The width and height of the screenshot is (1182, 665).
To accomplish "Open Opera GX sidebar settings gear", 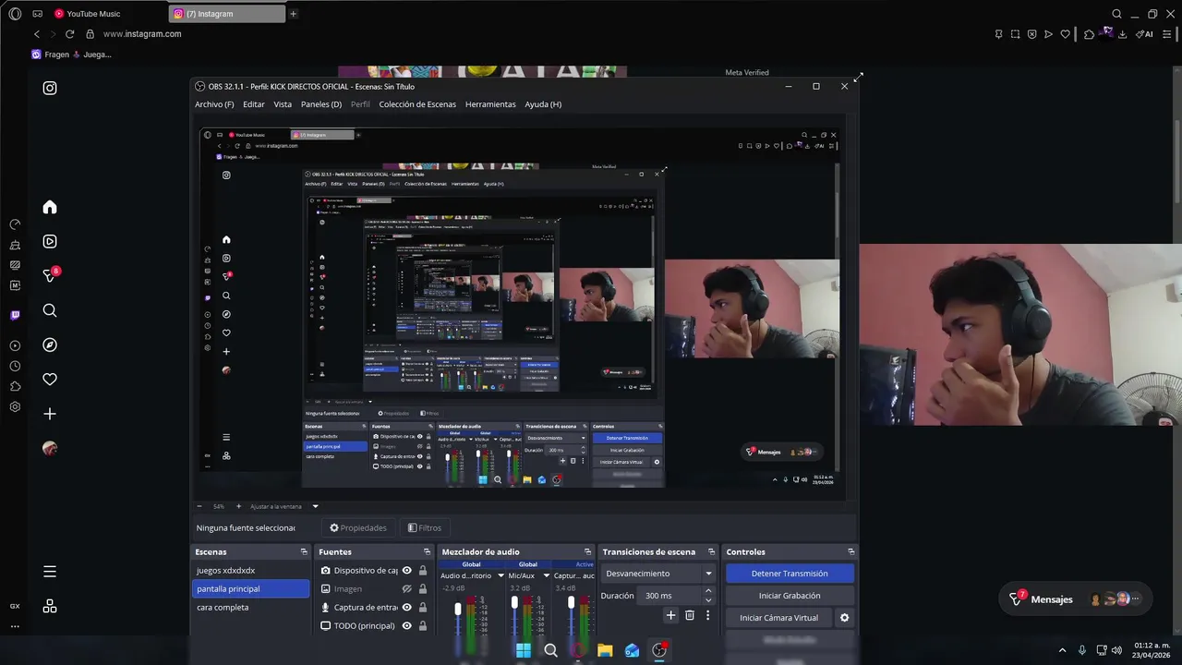I will [x=15, y=406].
